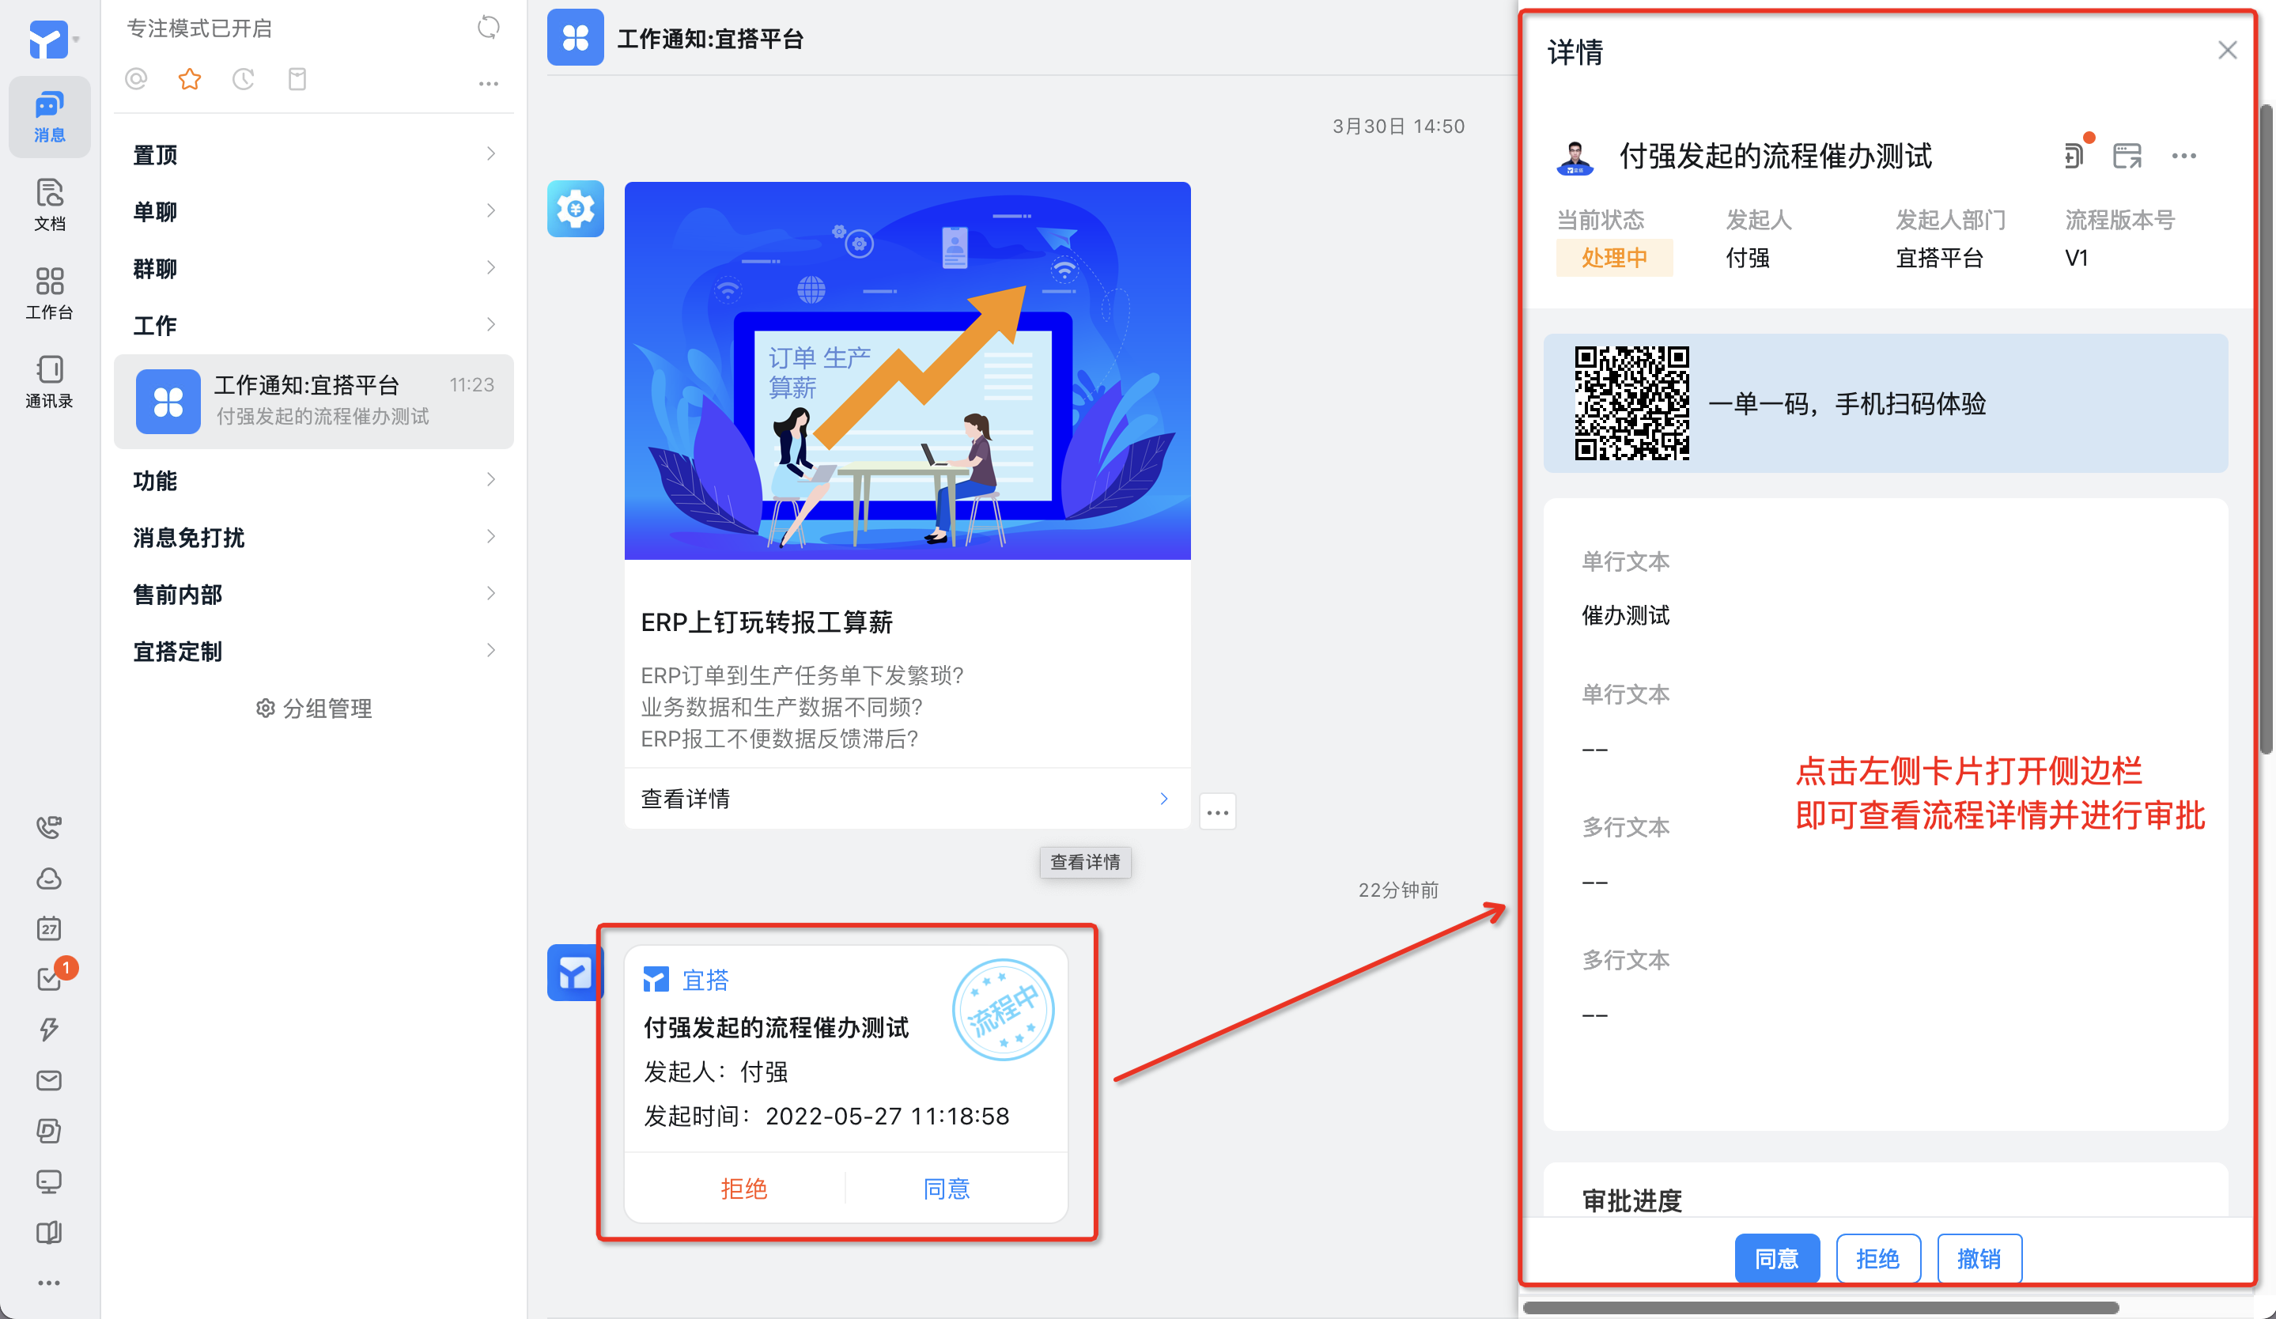This screenshot has height=1319, width=2276.
Task: Click the share icon with red dot in details
Action: point(2075,154)
